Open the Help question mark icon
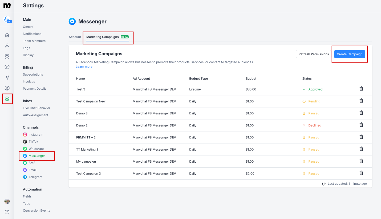This screenshot has height=219, width=381. [x=7, y=212]
